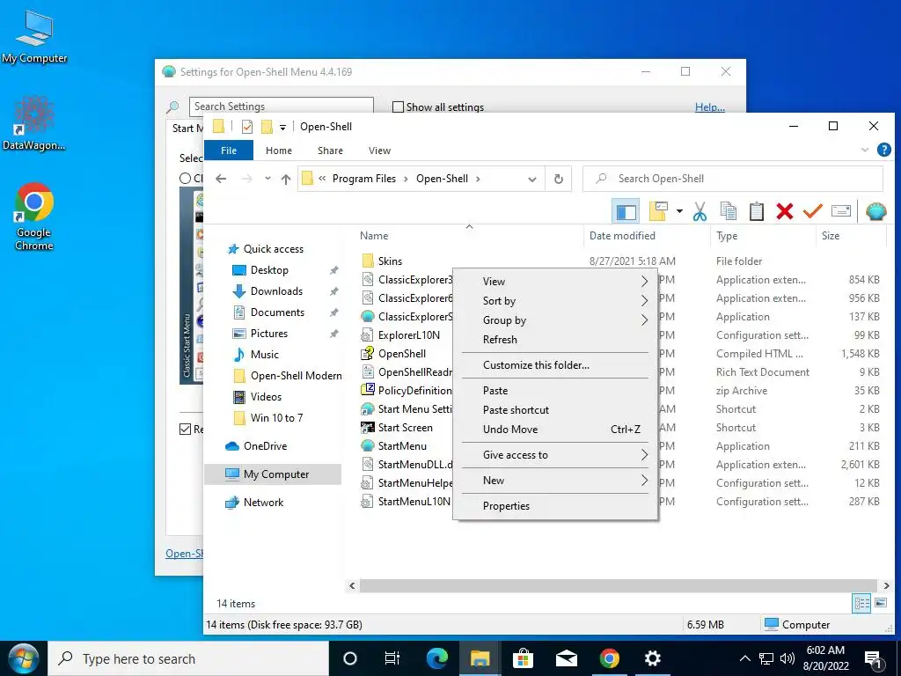Open the File ribbon tab
This screenshot has height=676, width=901.
229,151
